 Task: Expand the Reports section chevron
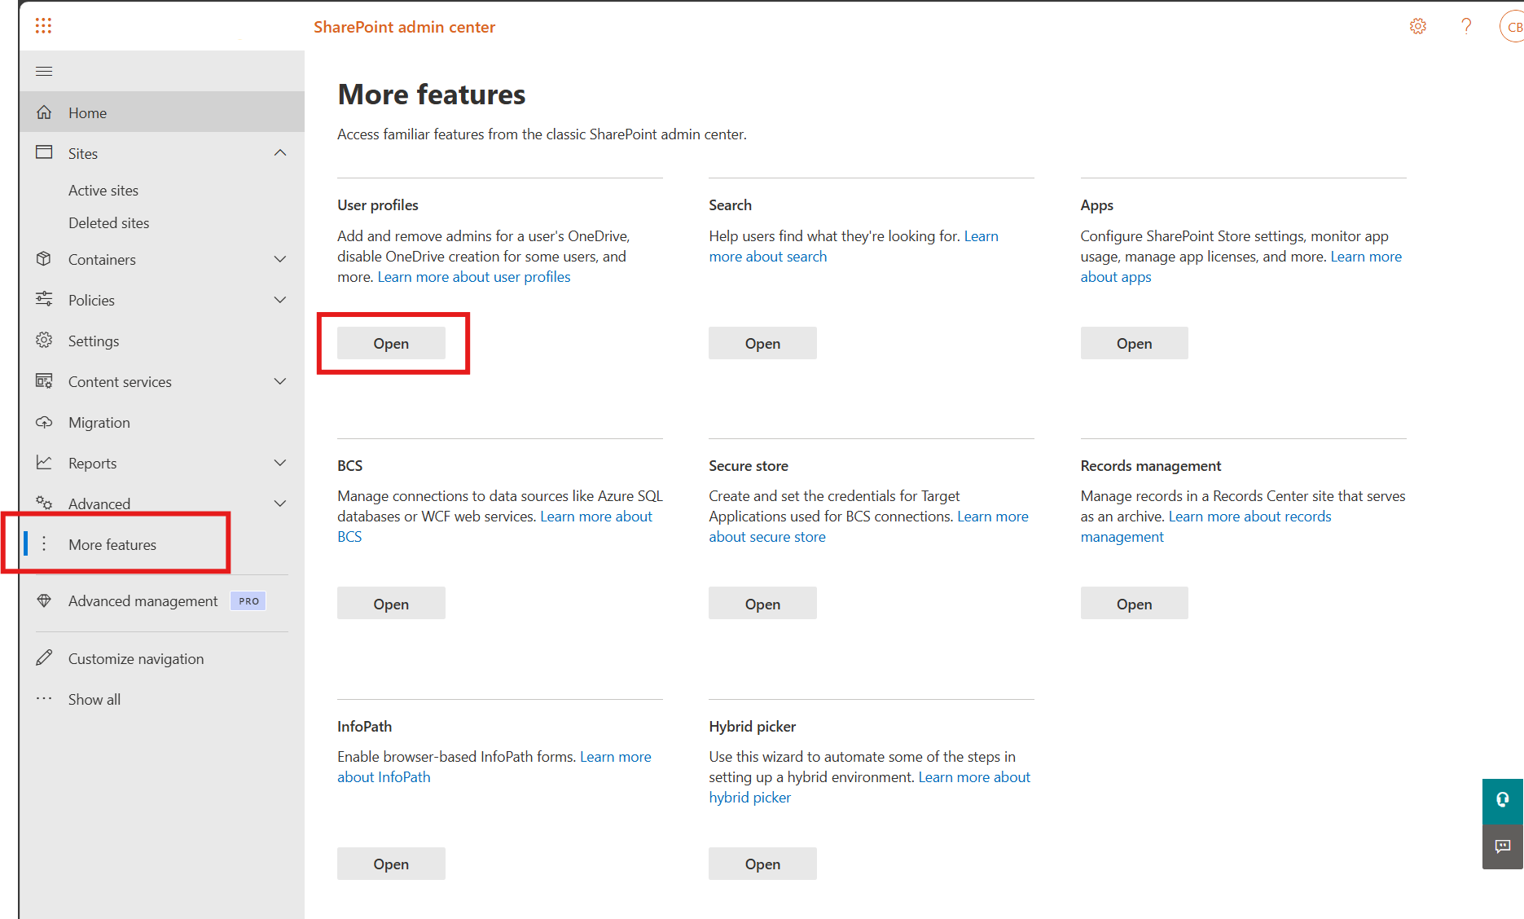[x=280, y=463]
